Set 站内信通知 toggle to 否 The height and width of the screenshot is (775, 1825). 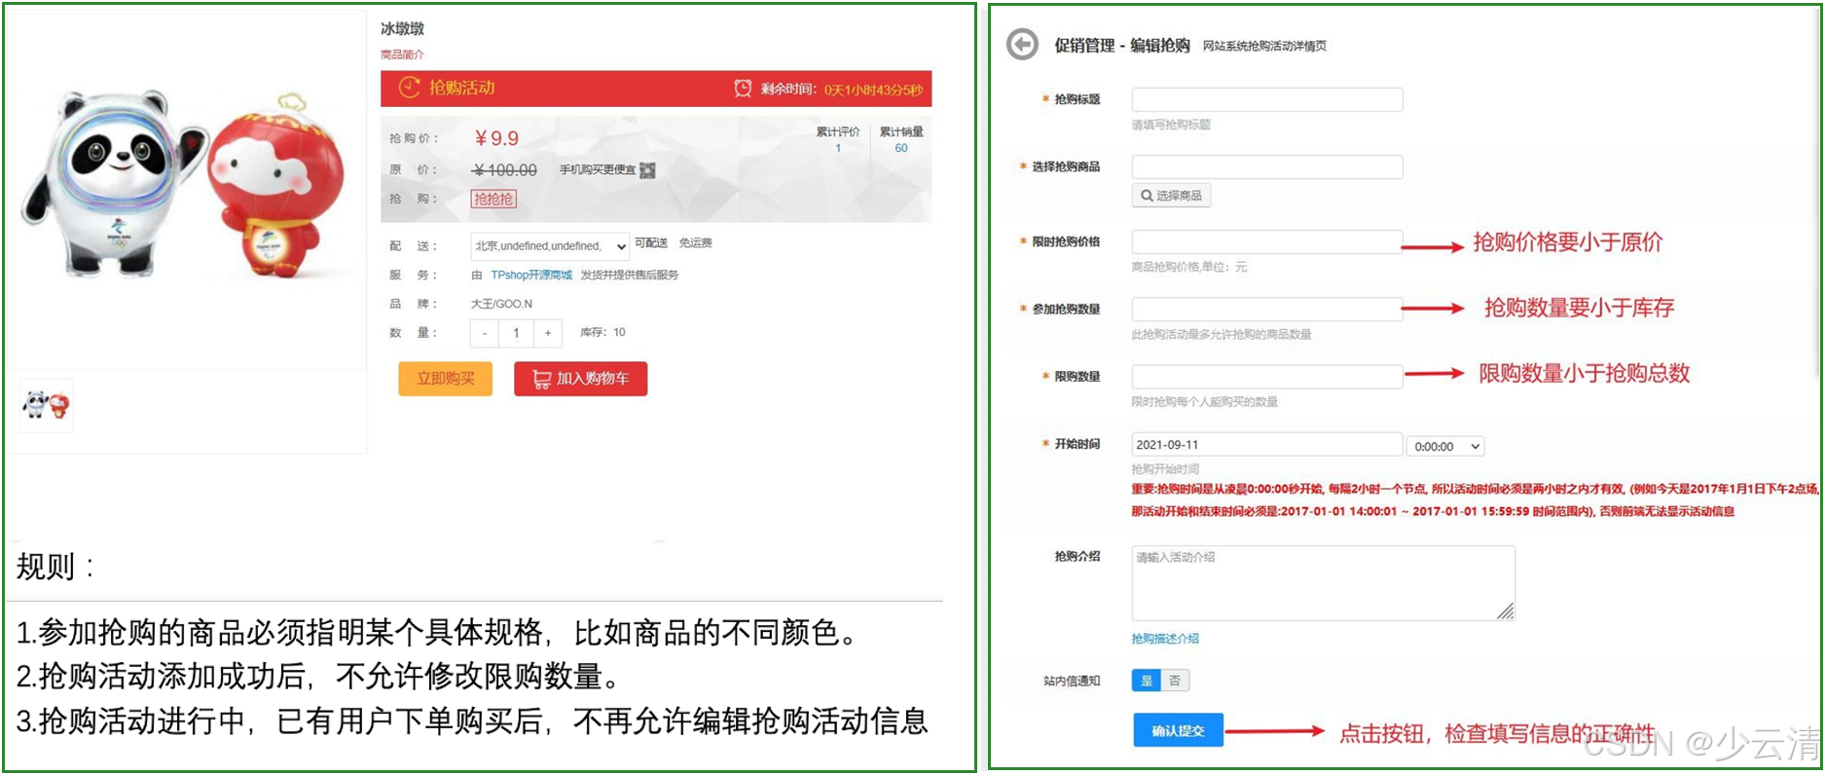[1175, 681]
